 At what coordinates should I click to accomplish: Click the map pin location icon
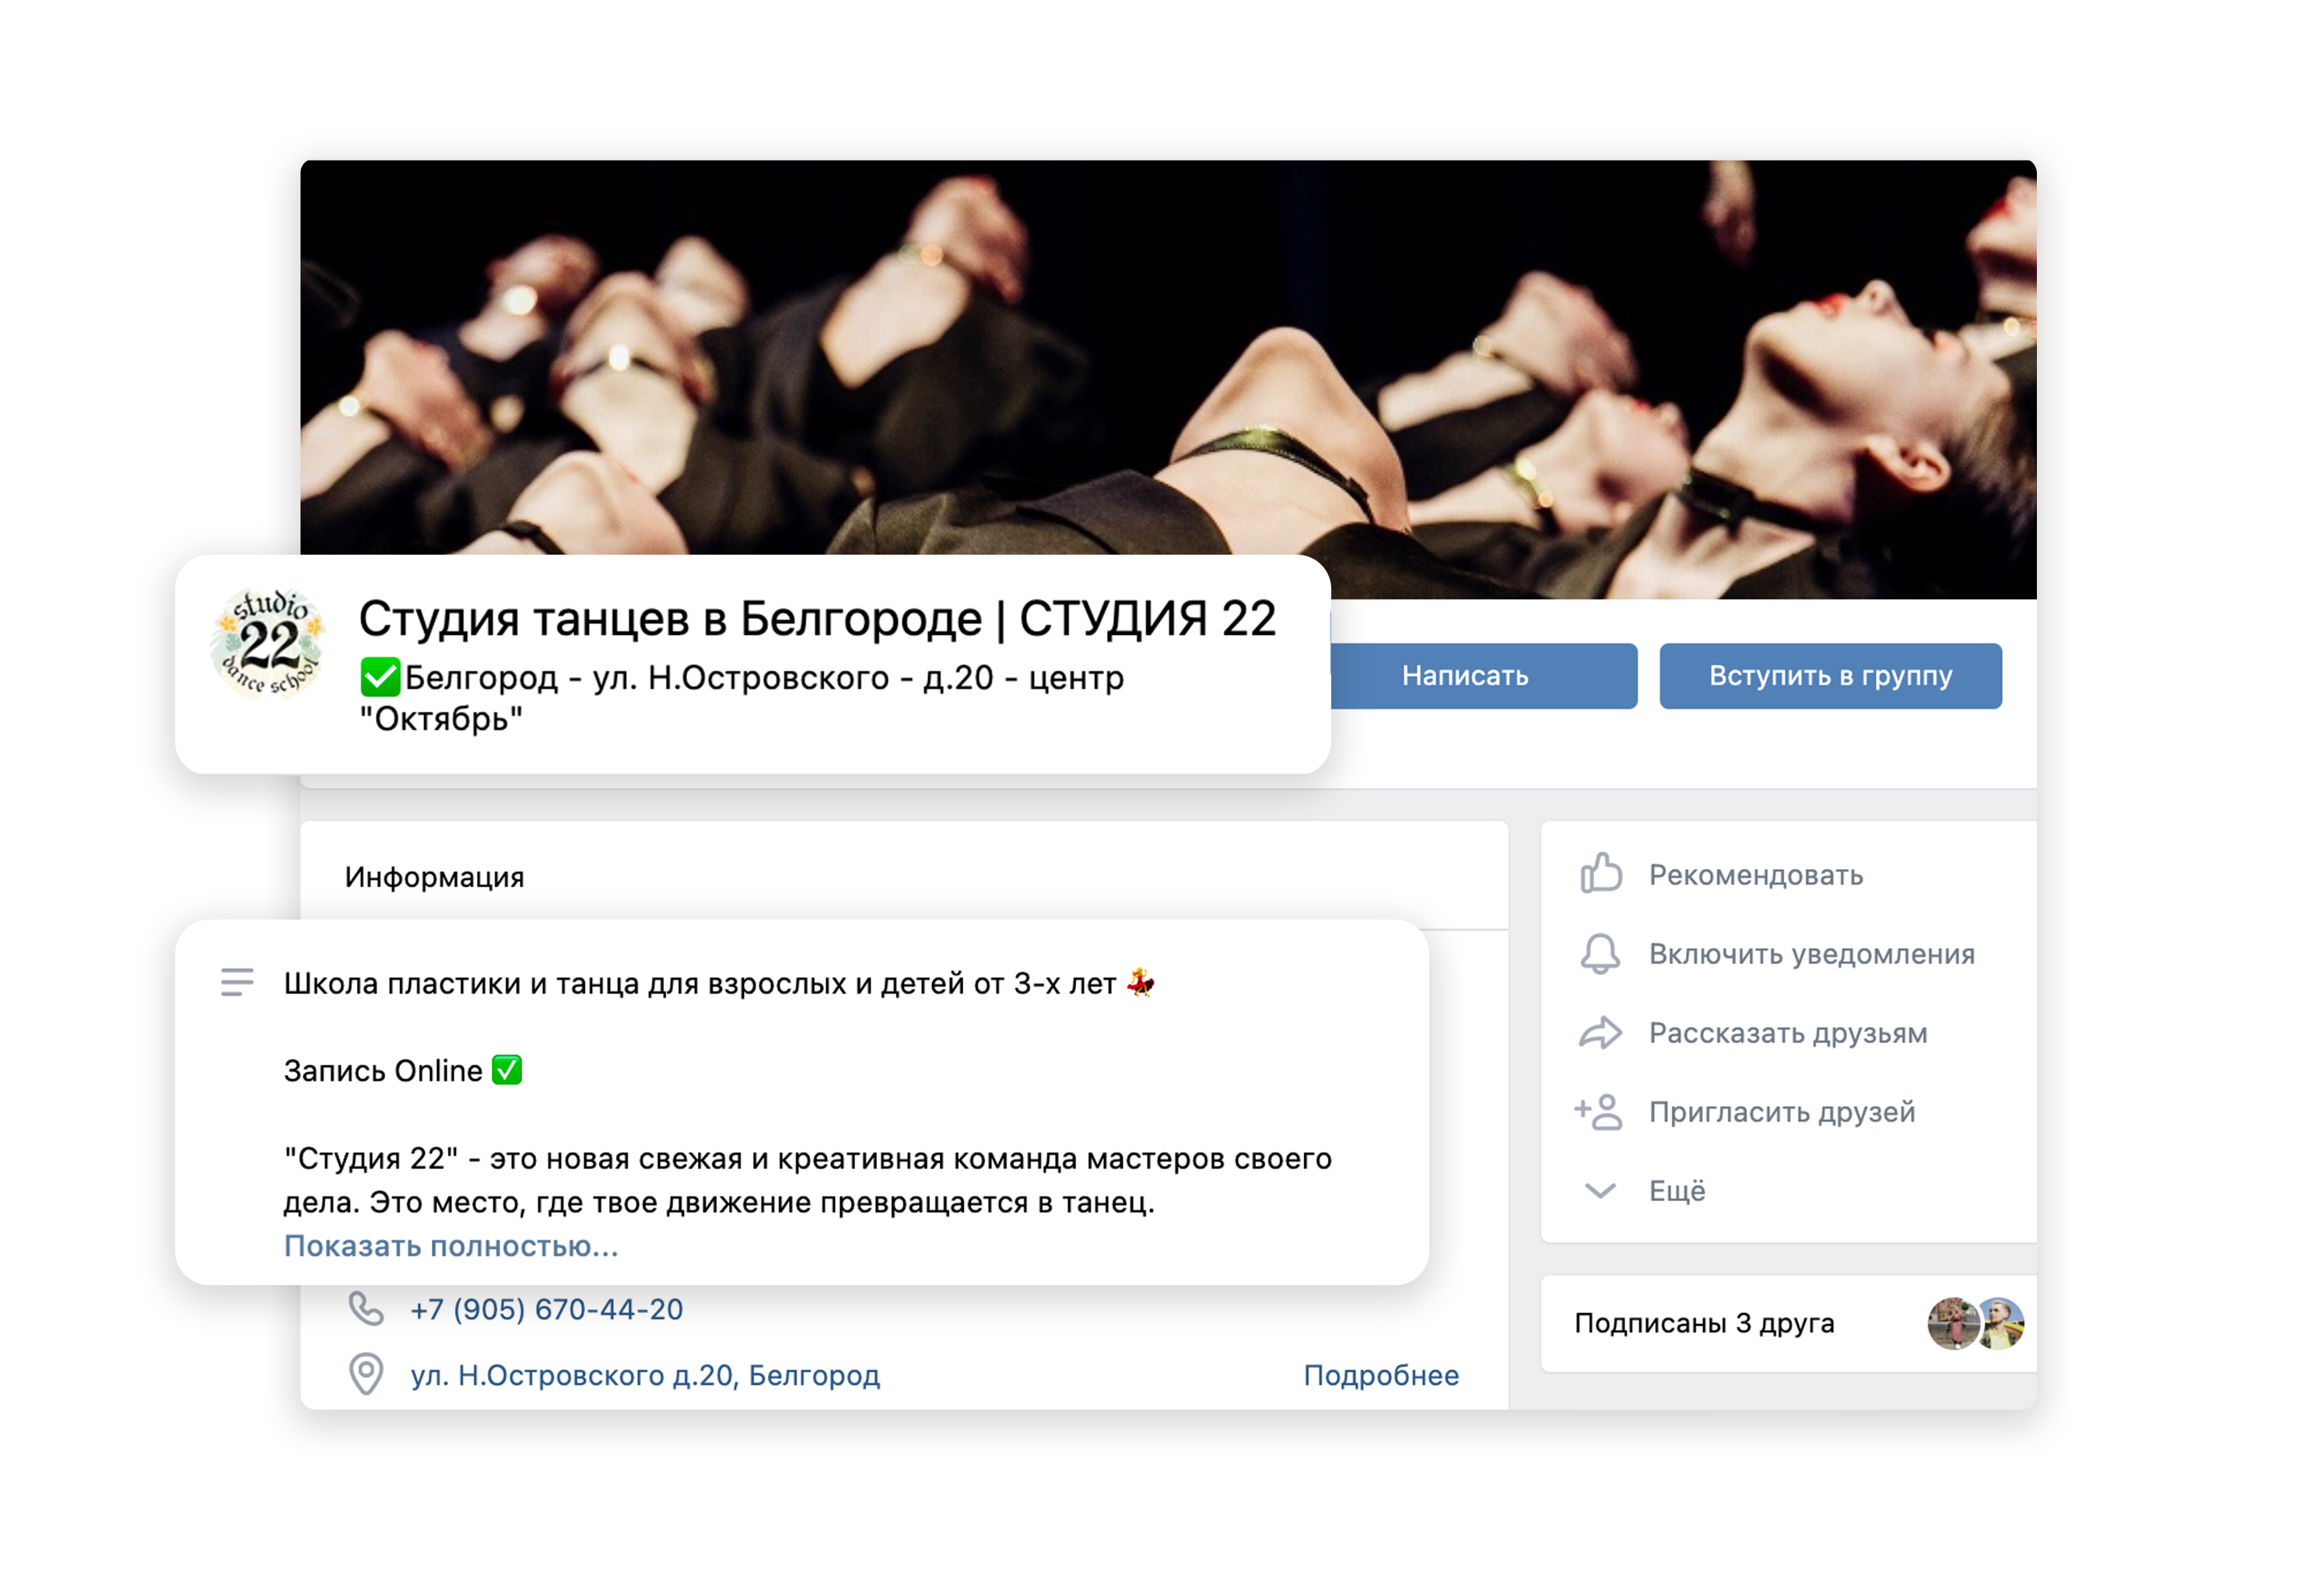click(366, 1374)
